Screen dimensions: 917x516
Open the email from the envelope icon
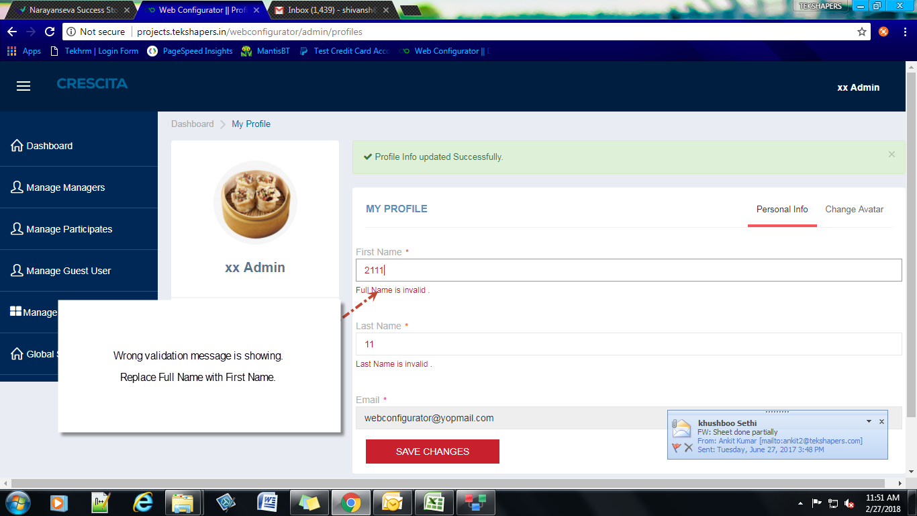click(682, 427)
